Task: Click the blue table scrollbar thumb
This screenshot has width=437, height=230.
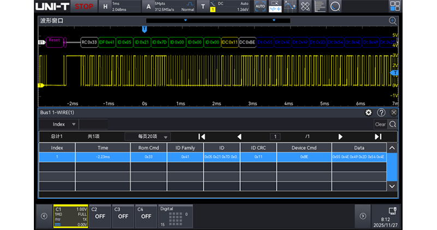Action: click(x=392, y=167)
